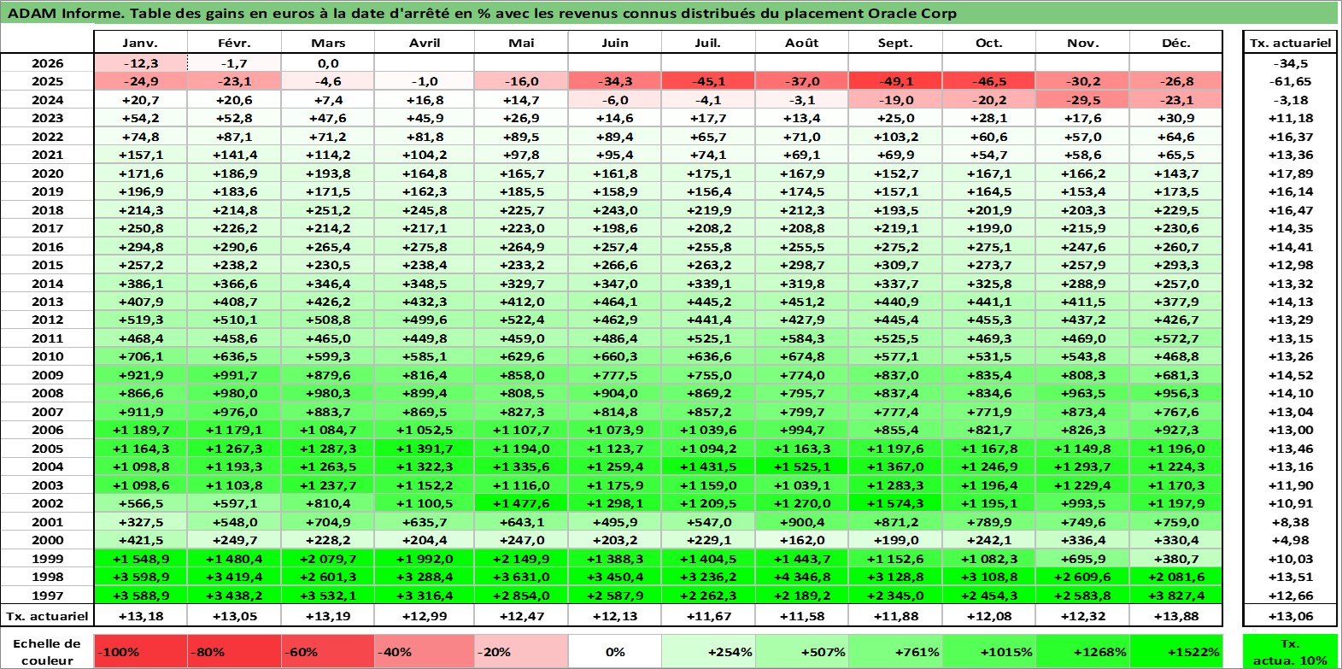Select the 'Juin' column header
The width and height of the screenshot is (1342, 669).
tap(614, 43)
